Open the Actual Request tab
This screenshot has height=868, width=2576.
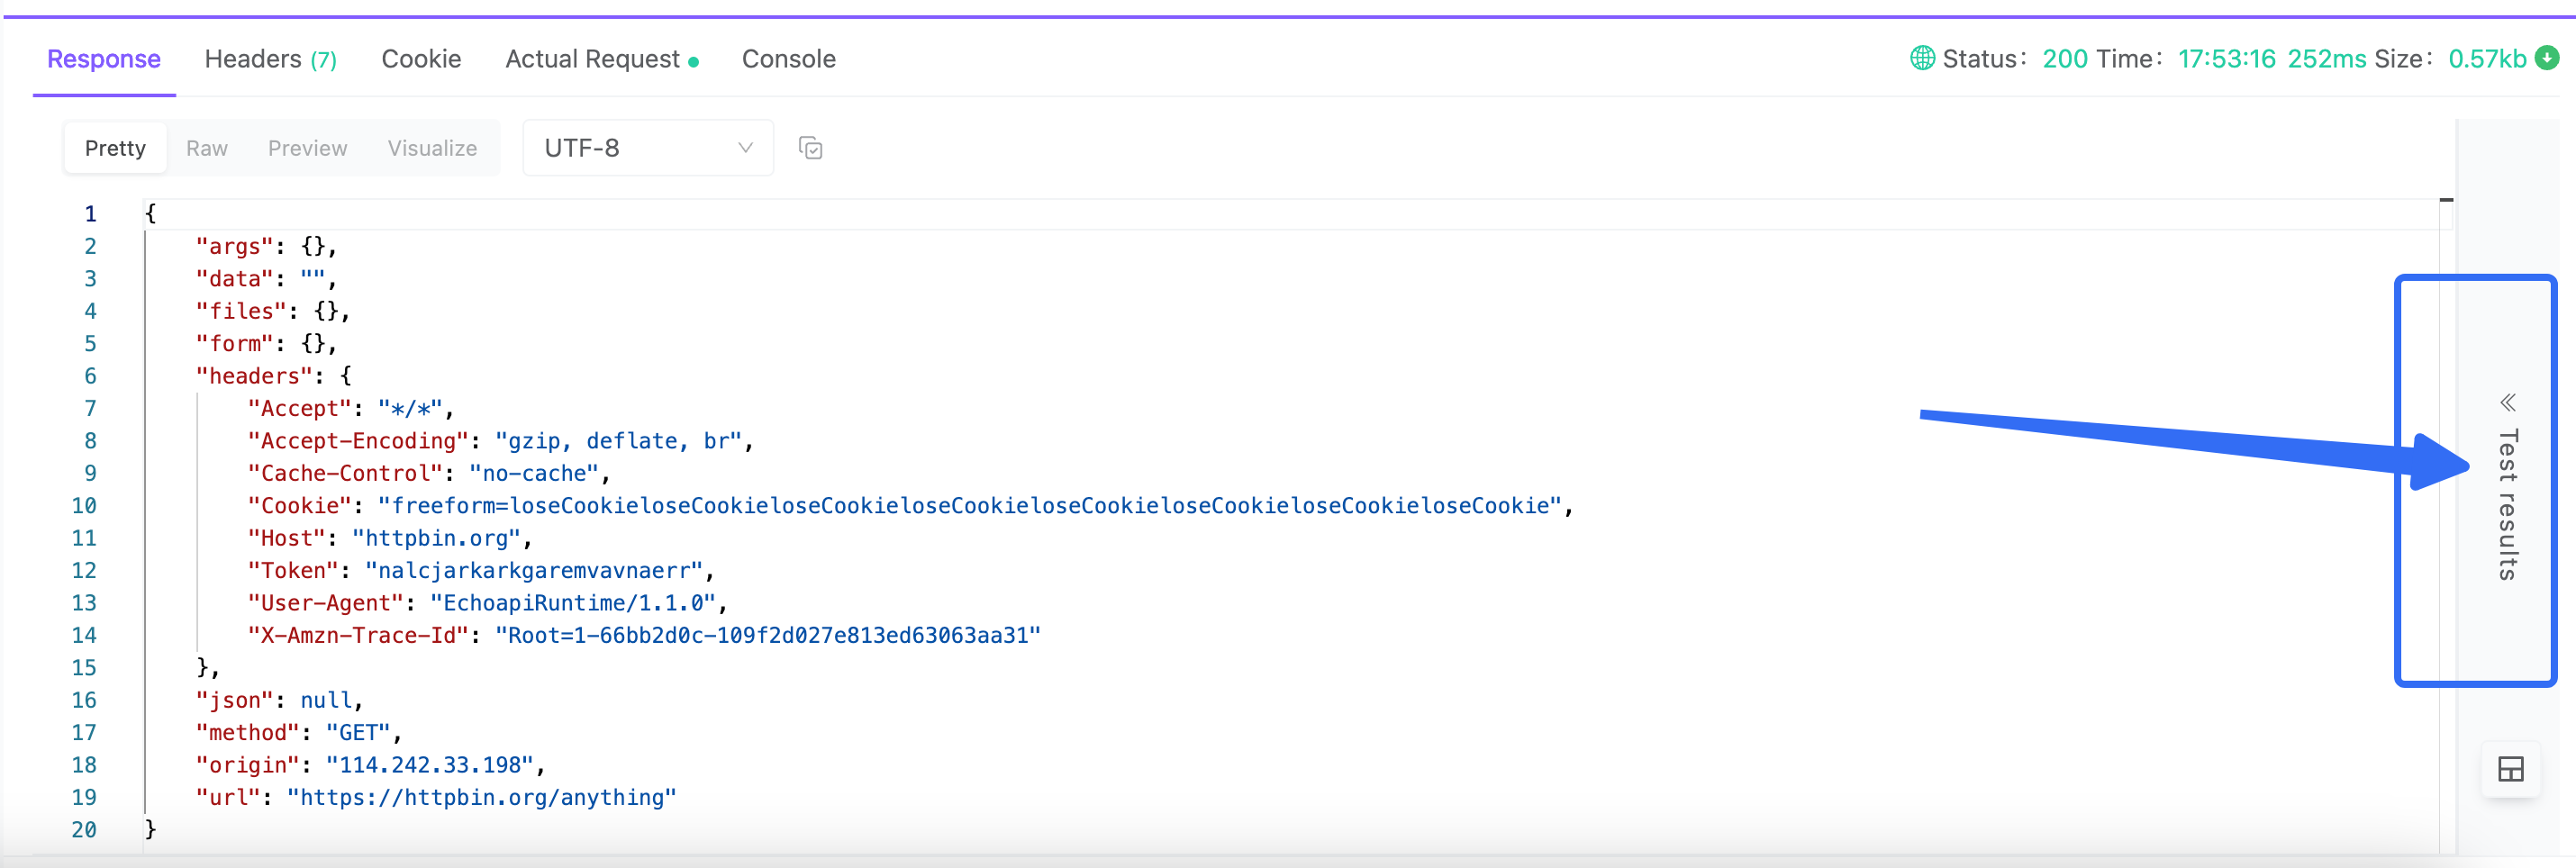[x=601, y=59]
